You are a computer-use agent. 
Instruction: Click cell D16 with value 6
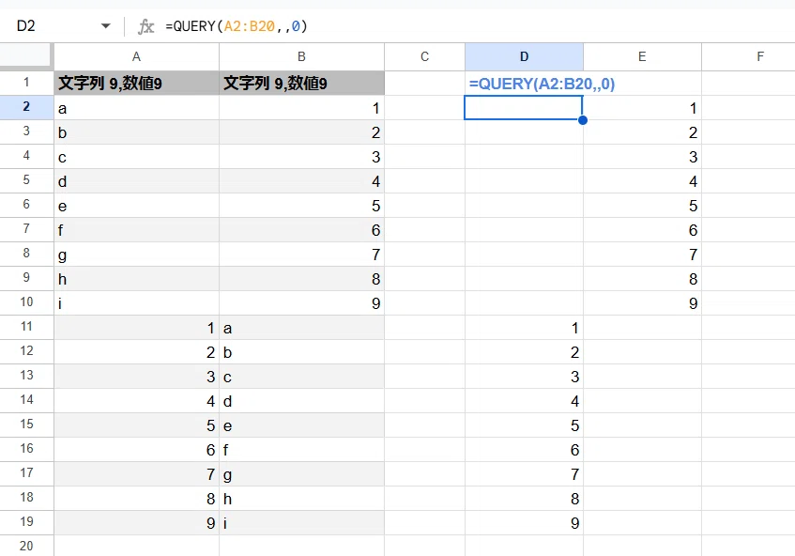click(x=525, y=449)
